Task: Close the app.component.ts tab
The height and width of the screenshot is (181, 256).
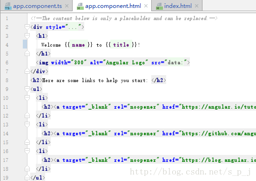Action: pos(67,6)
